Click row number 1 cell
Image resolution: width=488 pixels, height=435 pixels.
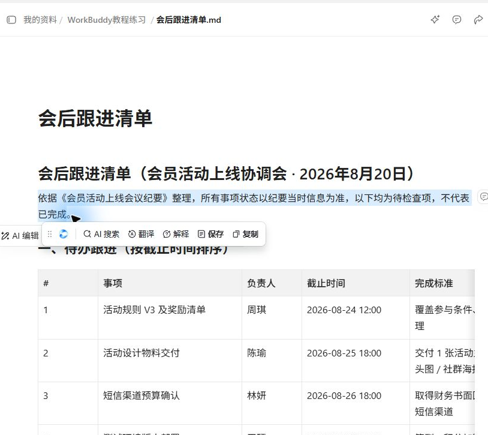(68, 317)
